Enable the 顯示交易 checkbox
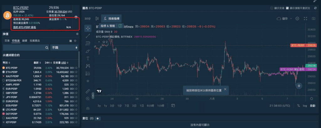Viewport: 321px width, 128px height. 272,8
